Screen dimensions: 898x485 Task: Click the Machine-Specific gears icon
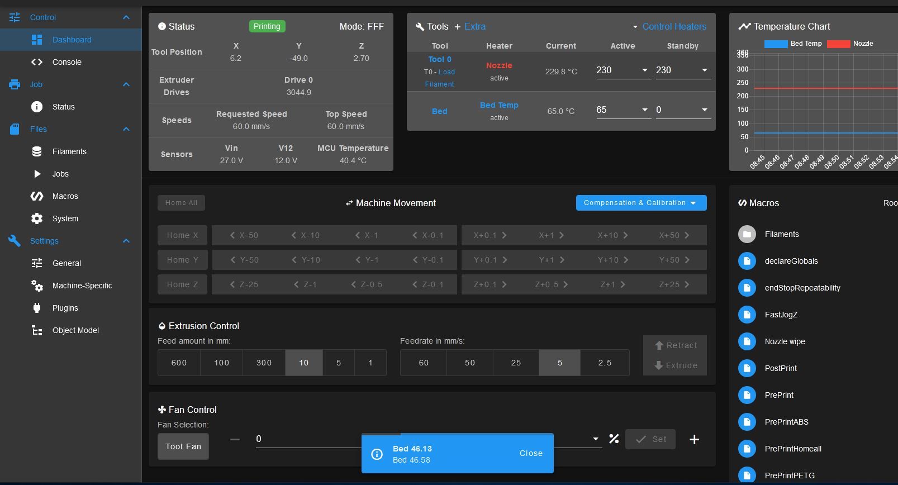[37, 286]
